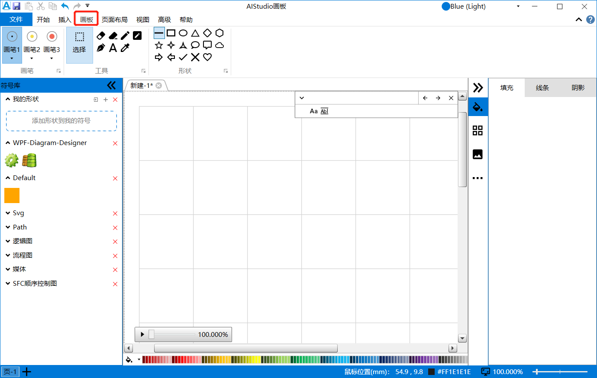597x378 pixels.
Task: Choose the five-point star shape
Action: tap(159, 45)
